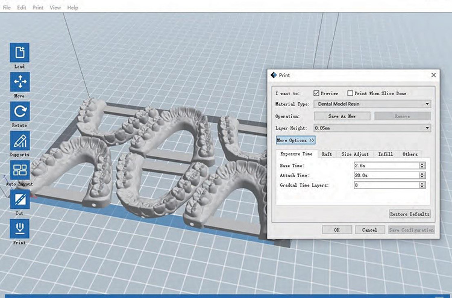This screenshot has width=452, height=298.
Task: Open the Infill tab
Action: click(x=385, y=154)
